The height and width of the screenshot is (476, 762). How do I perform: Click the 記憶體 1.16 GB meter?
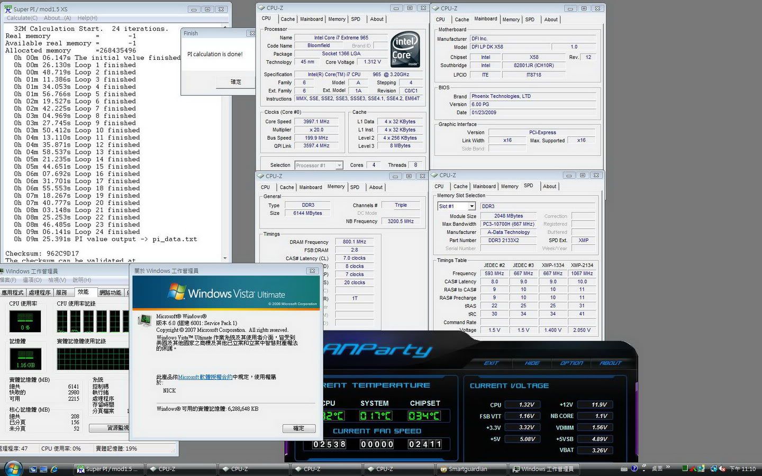(x=25, y=359)
